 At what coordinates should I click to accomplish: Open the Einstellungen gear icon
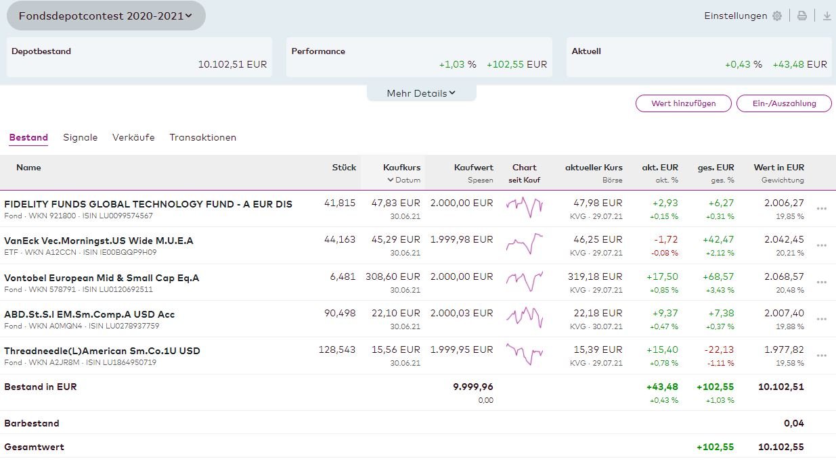click(777, 16)
